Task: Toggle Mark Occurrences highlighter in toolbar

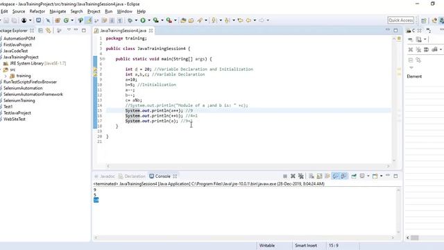Action: [89, 20]
